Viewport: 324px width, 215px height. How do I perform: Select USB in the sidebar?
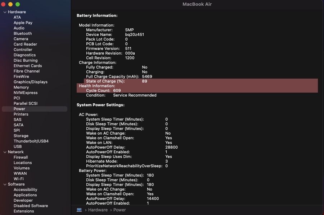(18, 146)
